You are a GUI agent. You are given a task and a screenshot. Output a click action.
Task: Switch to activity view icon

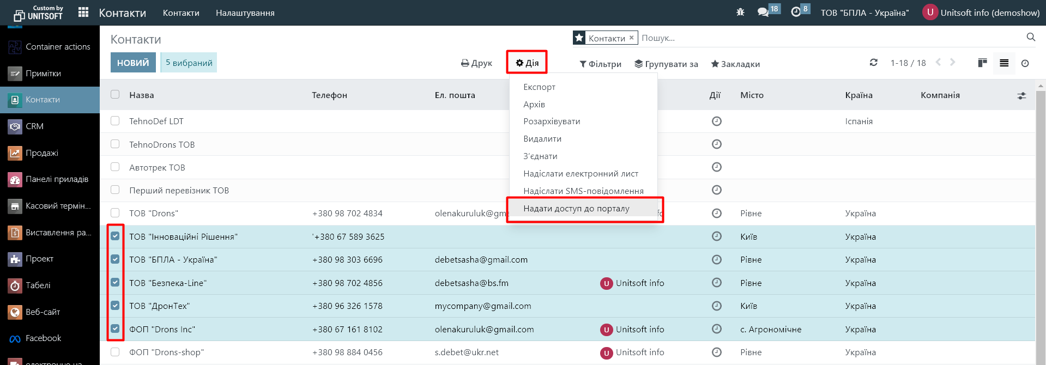pyautogui.click(x=1025, y=63)
